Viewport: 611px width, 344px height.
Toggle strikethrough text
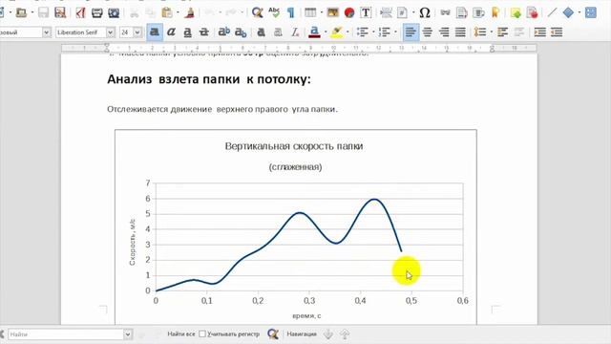[203, 32]
